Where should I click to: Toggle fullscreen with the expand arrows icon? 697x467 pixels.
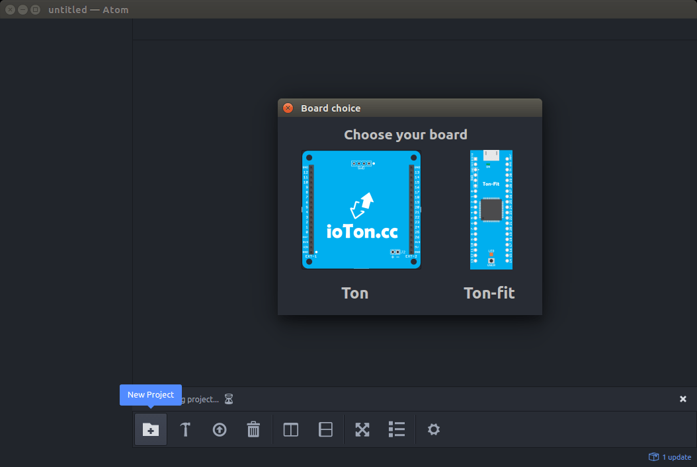(362, 429)
